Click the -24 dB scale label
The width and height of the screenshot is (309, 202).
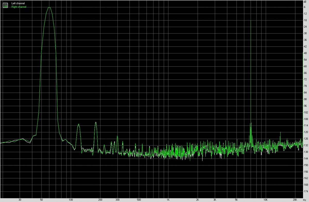tap(305, 27)
